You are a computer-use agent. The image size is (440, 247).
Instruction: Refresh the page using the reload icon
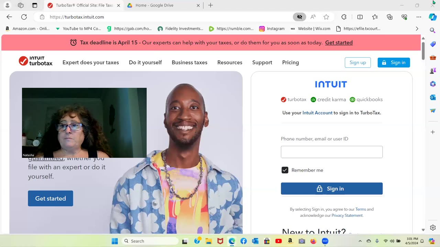[x=24, y=17]
